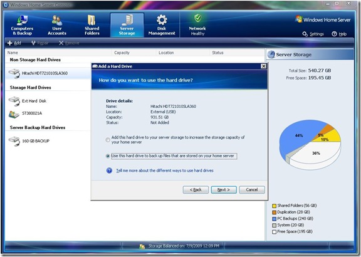Click the blue help icon in the dialog

pos(109,170)
